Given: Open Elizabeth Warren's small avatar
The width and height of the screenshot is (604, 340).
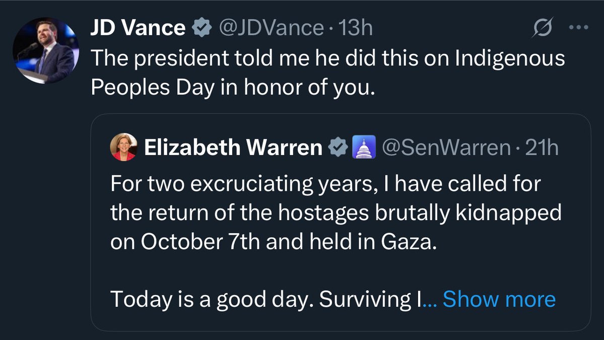Looking at the screenshot, I should coord(123,148).
